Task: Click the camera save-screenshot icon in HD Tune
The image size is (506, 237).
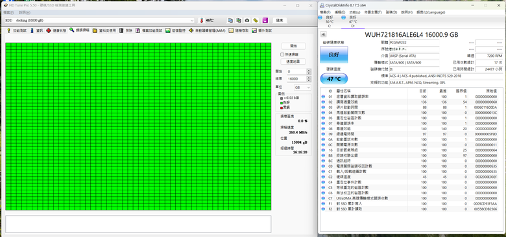Action: tap(247, 20)
